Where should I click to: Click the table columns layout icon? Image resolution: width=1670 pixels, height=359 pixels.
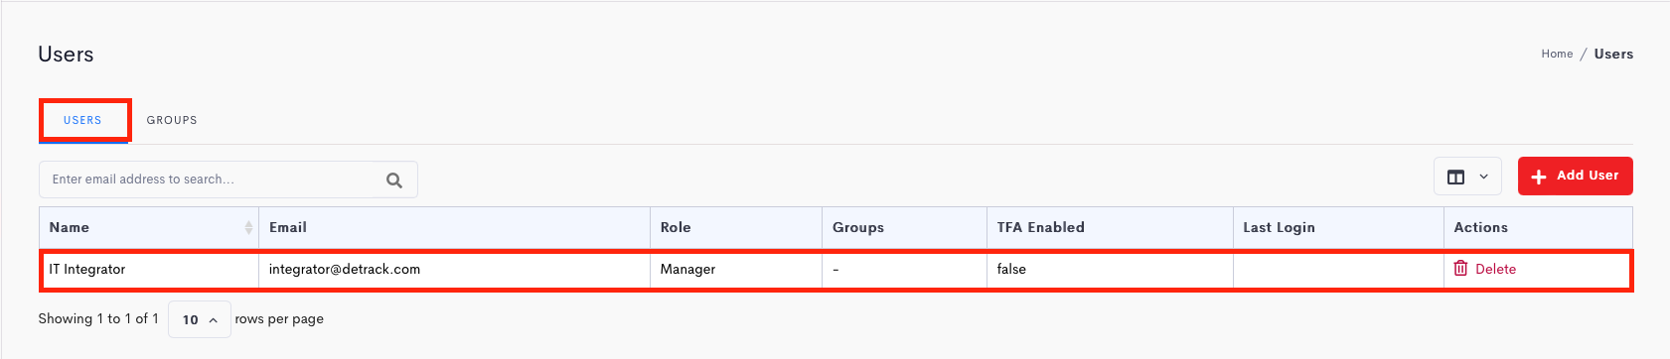[1455, 177]
